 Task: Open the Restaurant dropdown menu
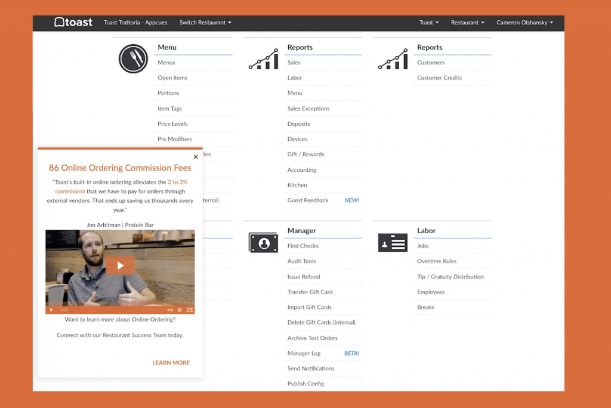point(468,23)
